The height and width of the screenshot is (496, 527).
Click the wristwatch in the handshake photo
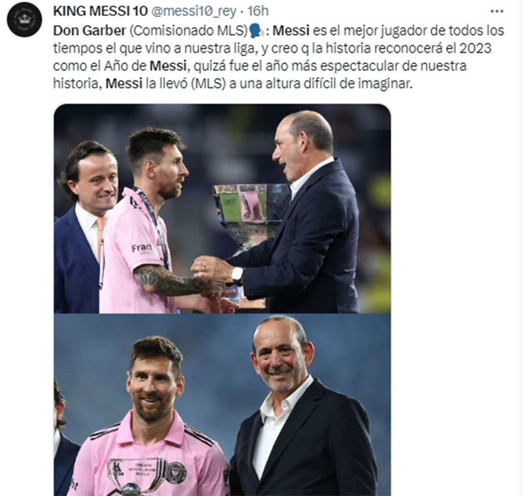click(x=237, y=276)
